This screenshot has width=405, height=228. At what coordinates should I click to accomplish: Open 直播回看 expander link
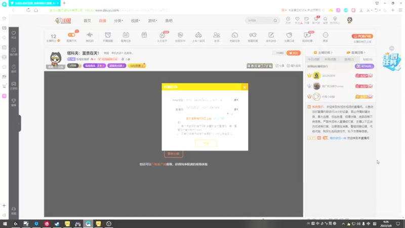356,53
